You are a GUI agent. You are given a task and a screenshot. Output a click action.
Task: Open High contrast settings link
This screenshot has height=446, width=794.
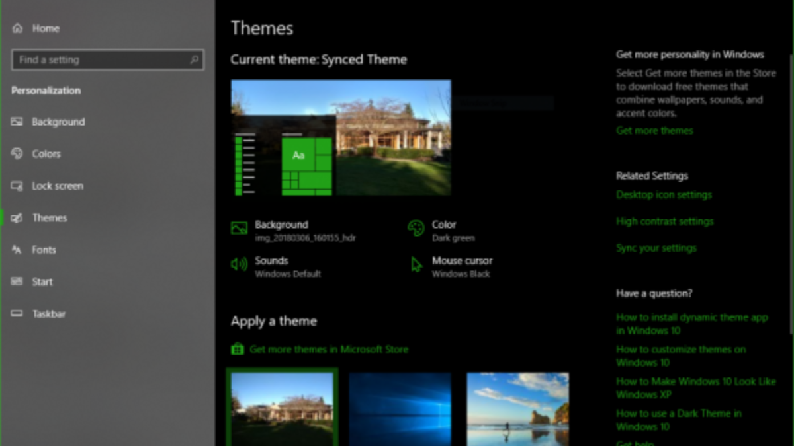(x=664, y=221)
